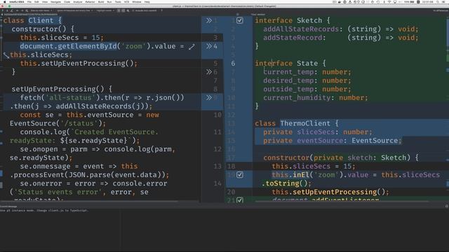Screen dimensions: 449x252
Task: Click the left pane horizontal scrollbar
Action: click(89, 201)
